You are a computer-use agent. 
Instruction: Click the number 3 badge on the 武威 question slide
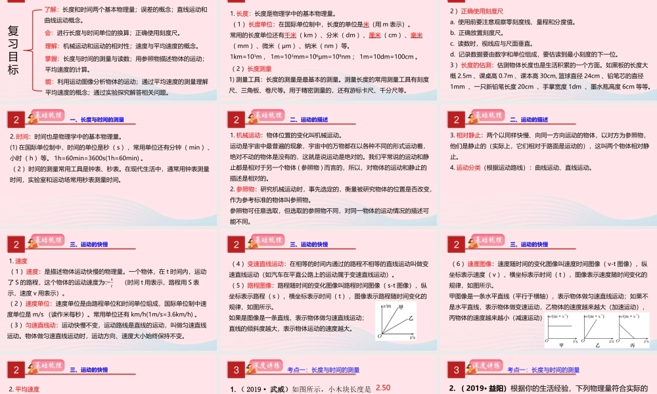point(237,370)
